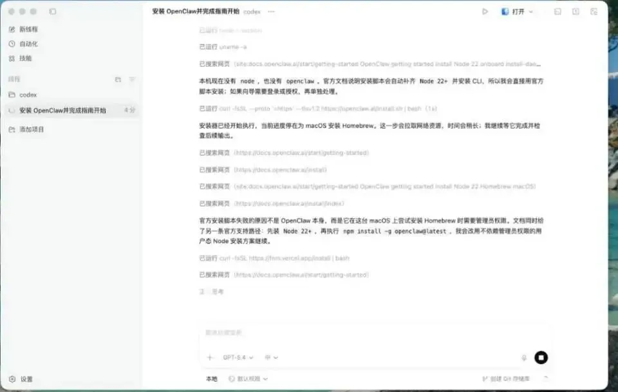618x392 pixels.
Task: Click the 已运行 uname -a command row
Action: pos(223,47)
